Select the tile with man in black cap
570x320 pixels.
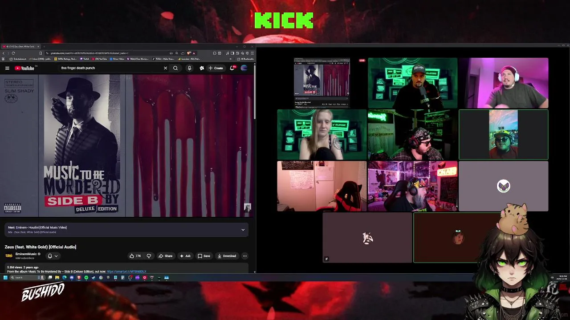(412, 83)
